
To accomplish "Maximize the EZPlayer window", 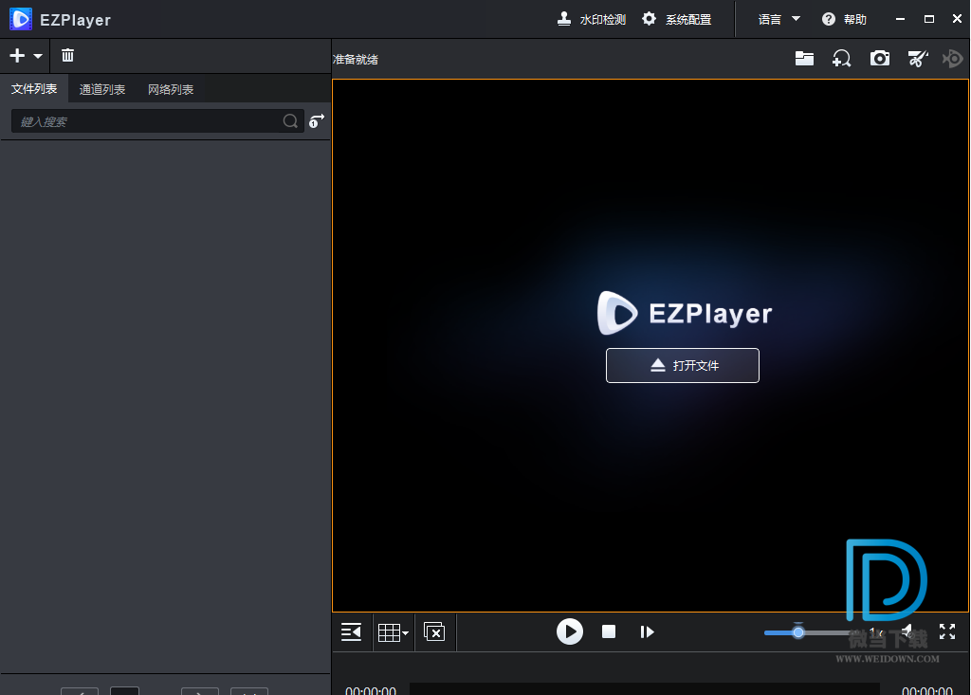I will click(x=929, y=20).
